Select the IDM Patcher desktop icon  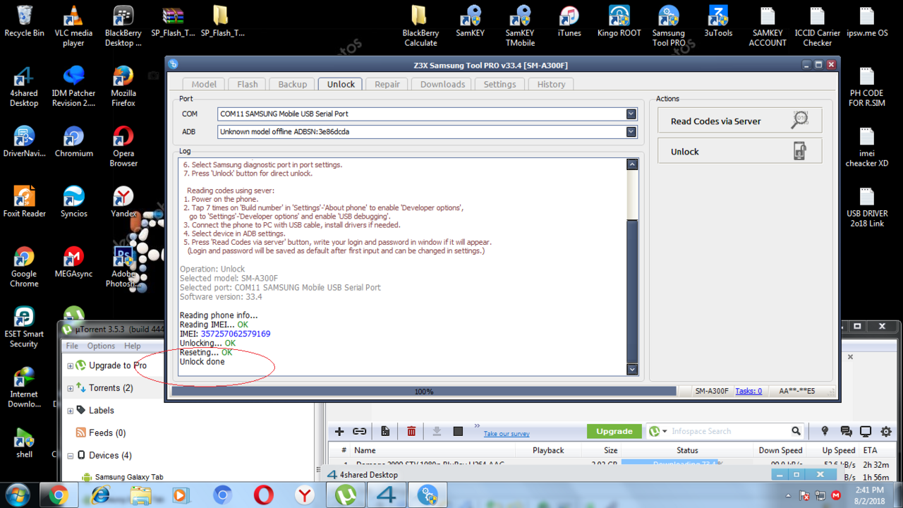pyautogui.click(x=73, y=86)
